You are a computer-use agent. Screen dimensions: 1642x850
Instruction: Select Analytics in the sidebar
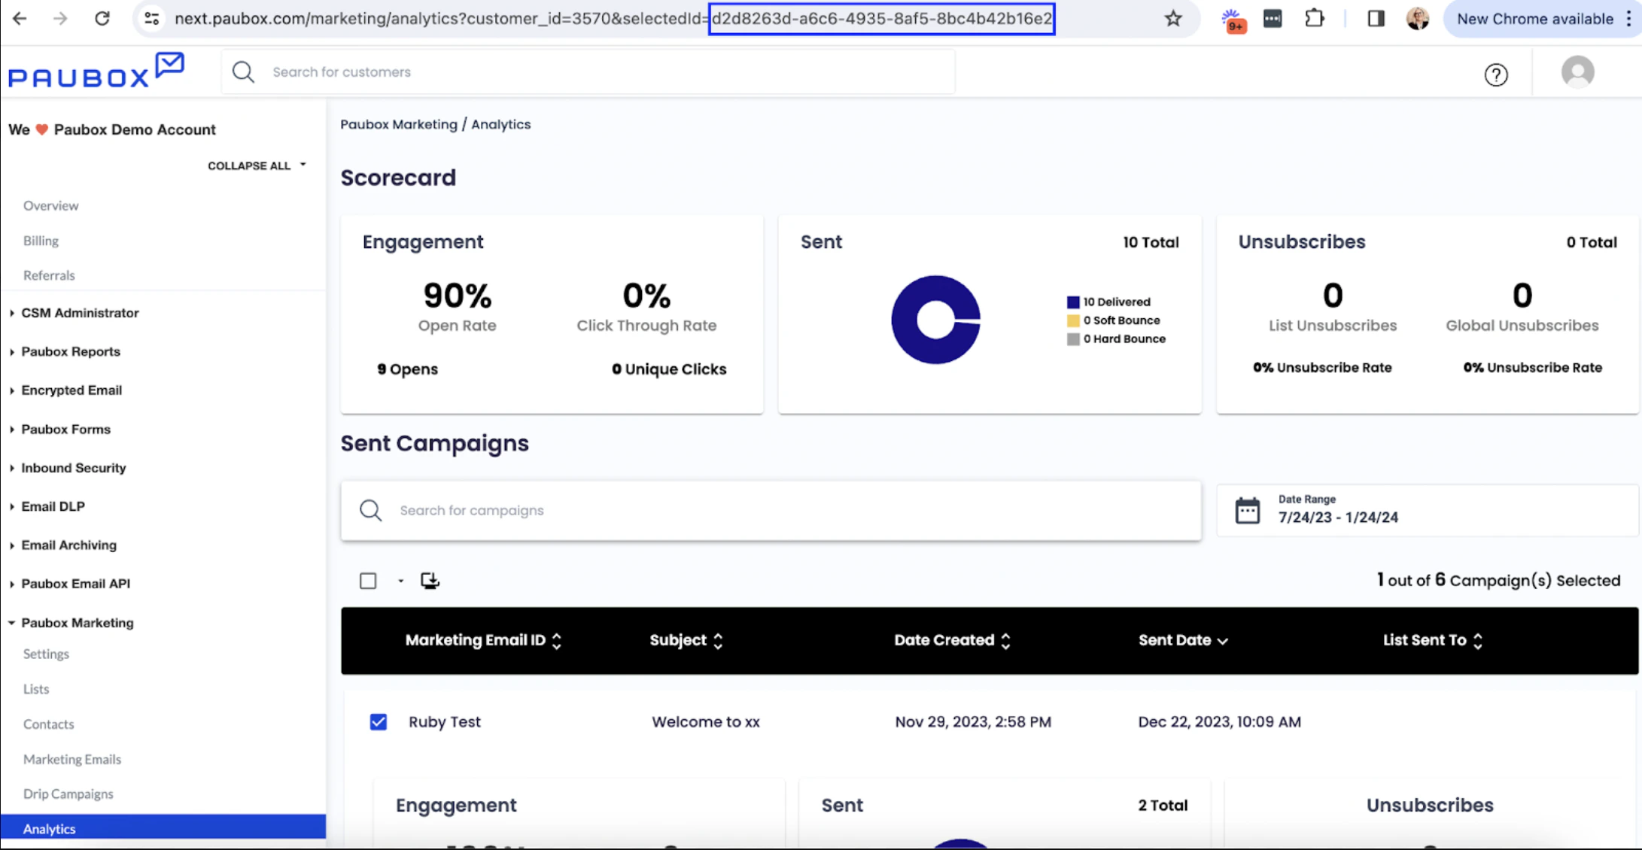click(x=163, y=828)
